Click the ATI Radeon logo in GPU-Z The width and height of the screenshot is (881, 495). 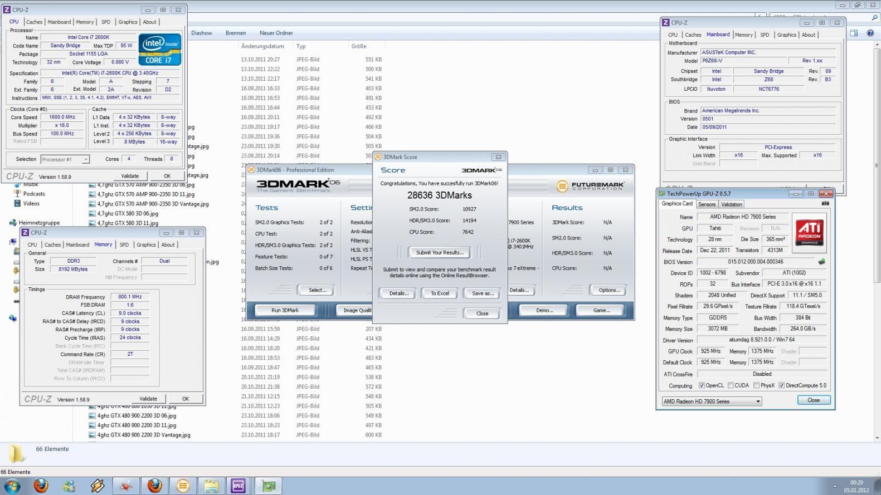[809, 233]
